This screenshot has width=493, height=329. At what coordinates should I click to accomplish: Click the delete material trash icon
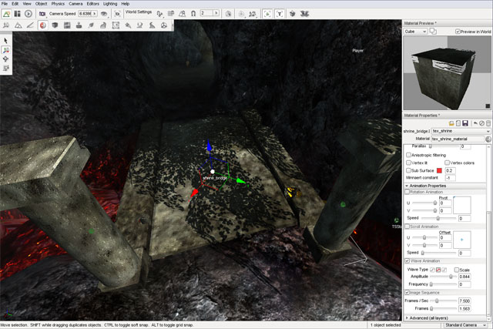click(x=487, y=123)
